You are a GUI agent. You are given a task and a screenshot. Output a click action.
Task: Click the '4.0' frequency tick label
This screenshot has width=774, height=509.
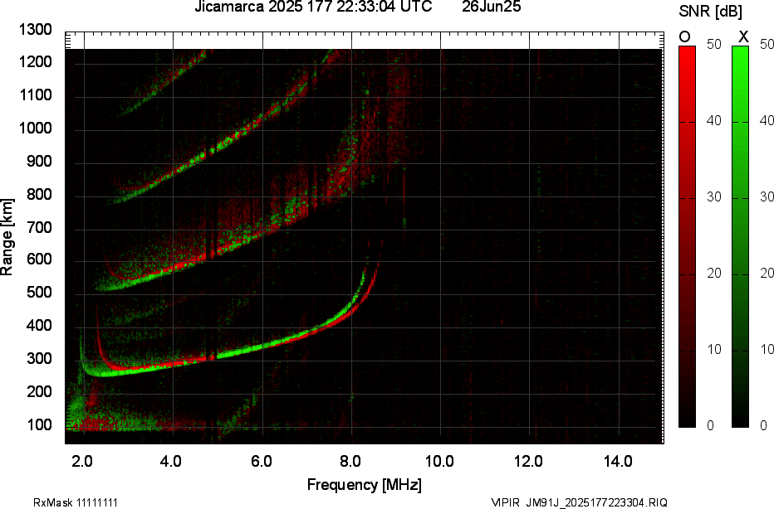[171, 461]
